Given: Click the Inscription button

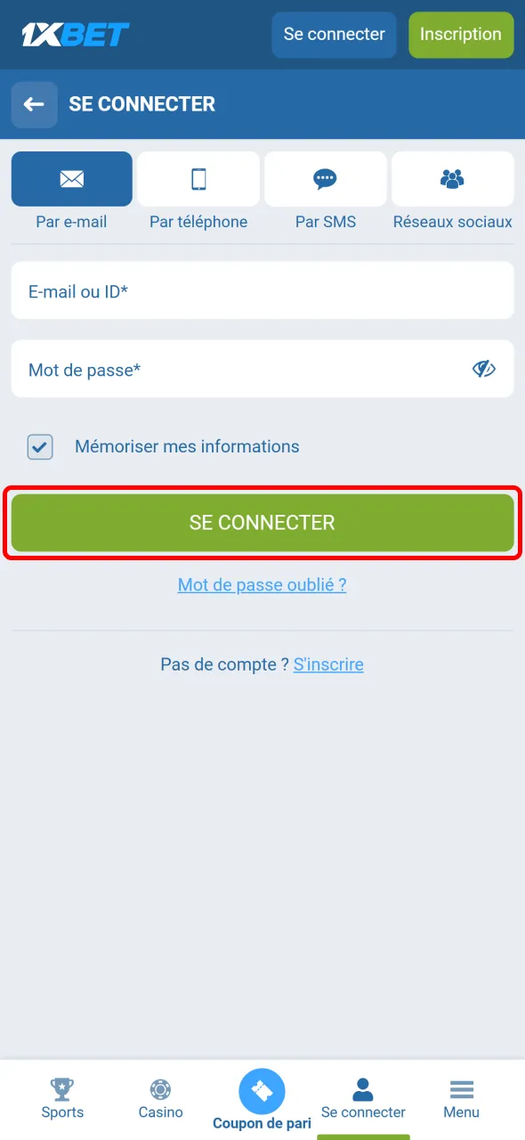Looking at the screenshot, I should point(461,34).
